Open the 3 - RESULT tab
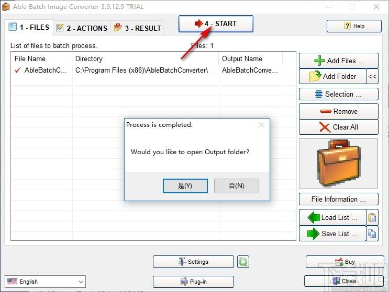 (x=137, y=28)
